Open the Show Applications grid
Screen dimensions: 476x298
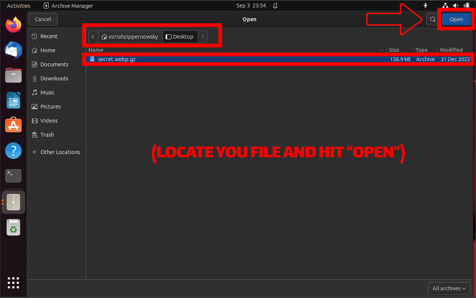point(13,283)
